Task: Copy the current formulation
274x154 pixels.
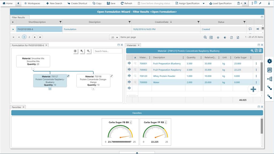Action: (x=97, y=3)
